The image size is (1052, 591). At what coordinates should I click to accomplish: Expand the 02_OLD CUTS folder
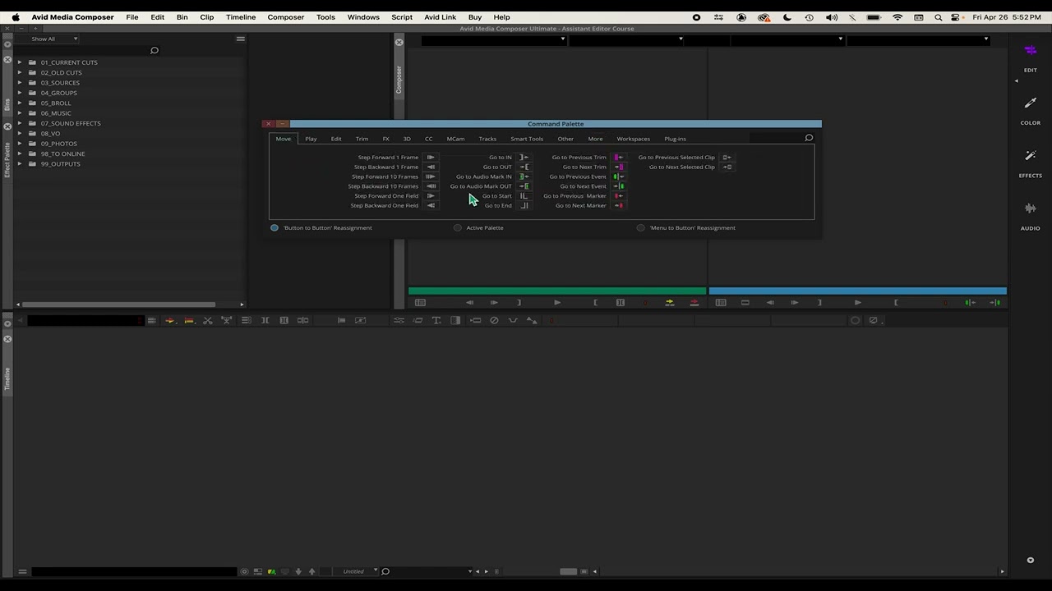[20, 72]
